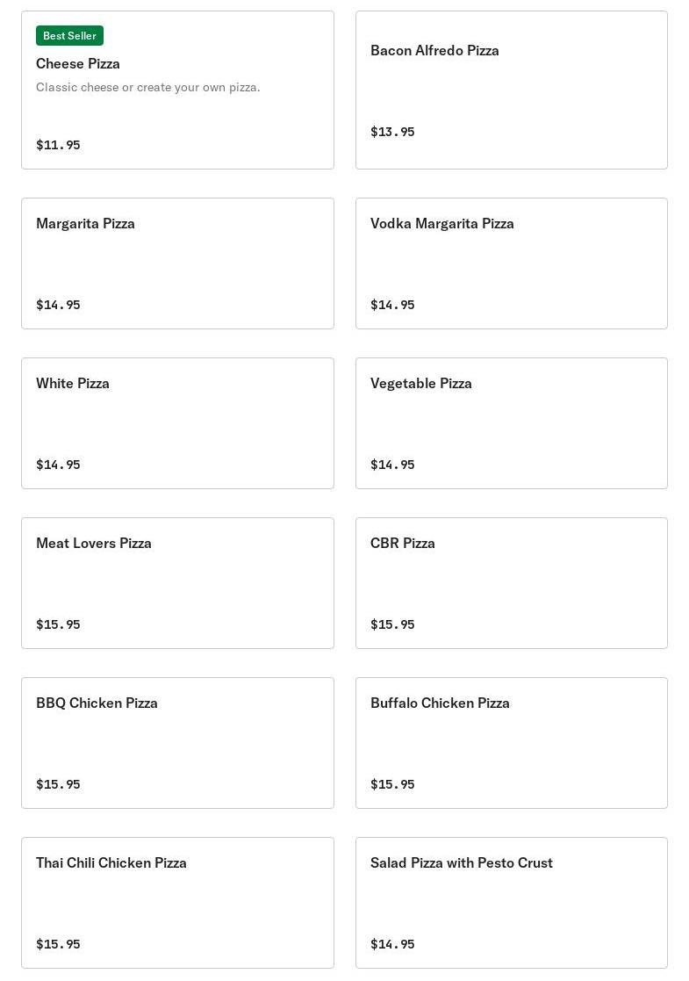Click the Cheese Pizza description text
Image resolution: width=689 pixels, height=981 pixels.
(148, 88)
